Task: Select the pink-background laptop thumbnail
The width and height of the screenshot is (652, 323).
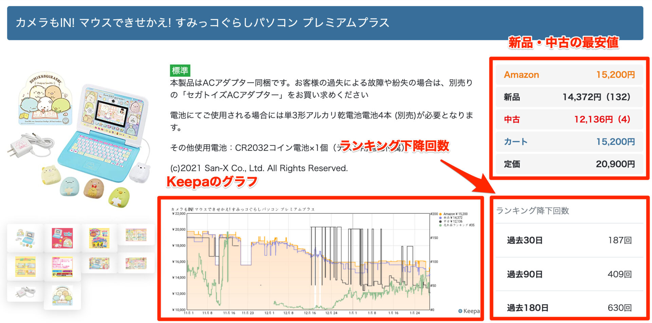Action: click(62, 238)
